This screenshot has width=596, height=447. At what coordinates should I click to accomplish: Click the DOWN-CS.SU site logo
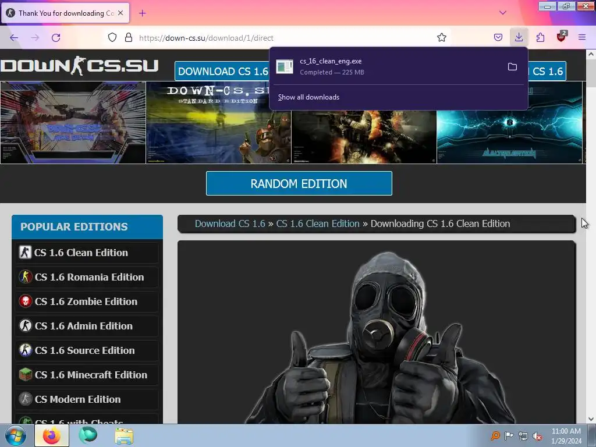79,66
